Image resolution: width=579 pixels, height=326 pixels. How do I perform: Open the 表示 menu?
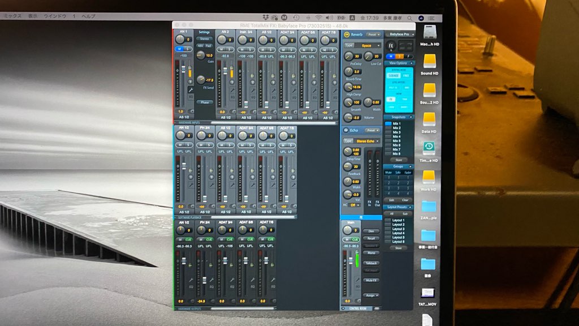coord(33,16)
